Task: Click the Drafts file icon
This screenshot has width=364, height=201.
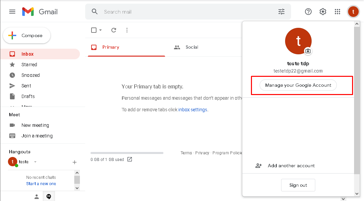Action: (x=12, y=96)
